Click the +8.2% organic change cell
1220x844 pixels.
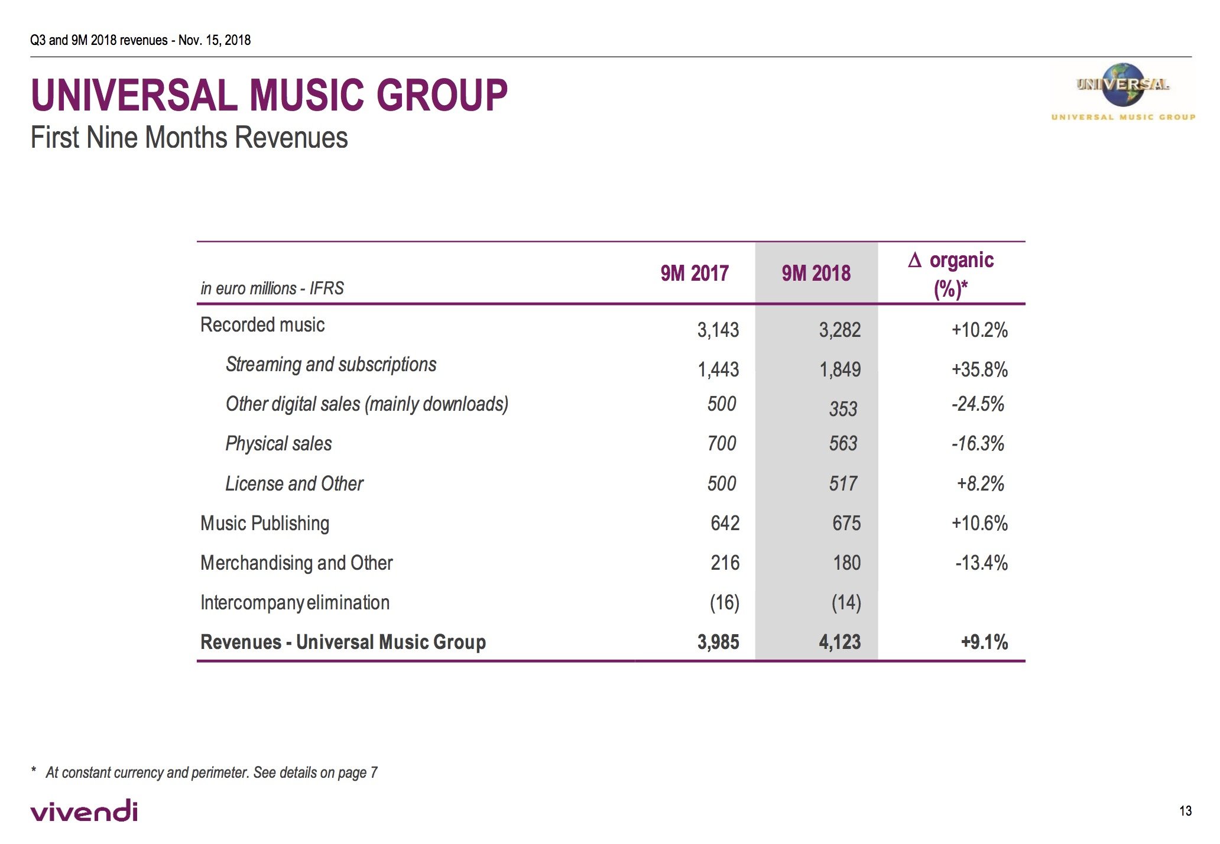tap(981, 483)
